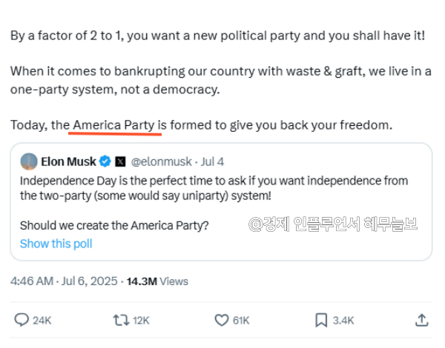The image size is (445, 348).
Task: Open the "Jul 4" date of quoted post
Action: pos(211,161)
